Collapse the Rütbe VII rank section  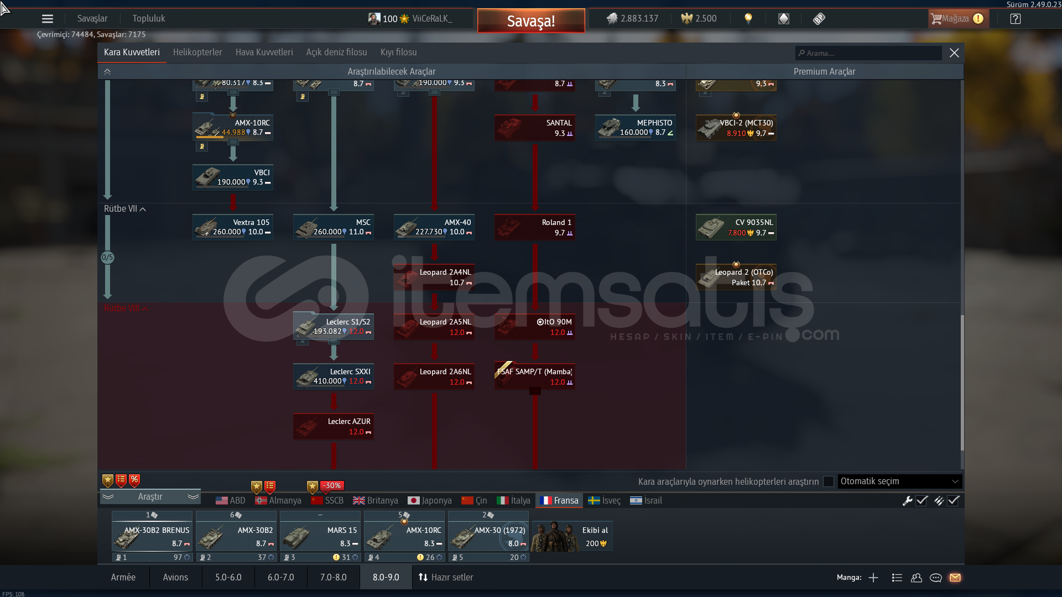coord(125,209)
